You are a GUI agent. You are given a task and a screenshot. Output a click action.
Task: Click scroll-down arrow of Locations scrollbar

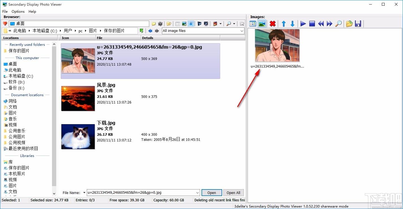(x=54, y=194)
